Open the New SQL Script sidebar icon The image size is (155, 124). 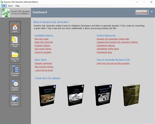coord(15,42)
